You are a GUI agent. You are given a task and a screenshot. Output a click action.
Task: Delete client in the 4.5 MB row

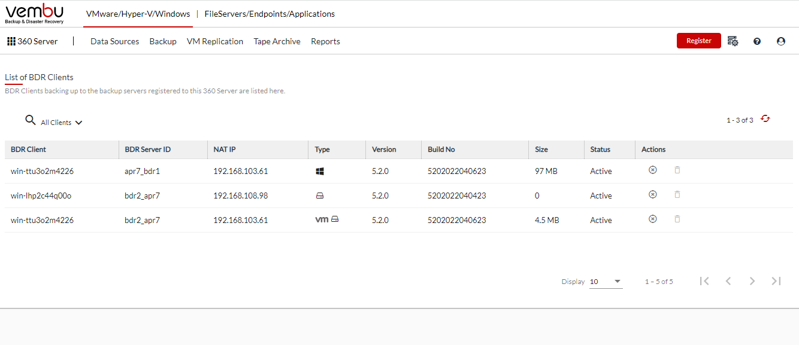pyautogui.click(x=677, y=219)
